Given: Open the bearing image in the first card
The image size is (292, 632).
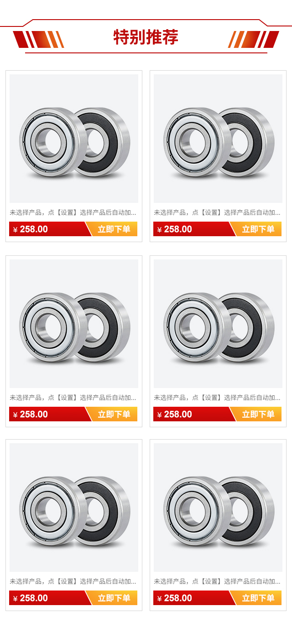Looking at the screenshot, I should click(x=74, y=139).
